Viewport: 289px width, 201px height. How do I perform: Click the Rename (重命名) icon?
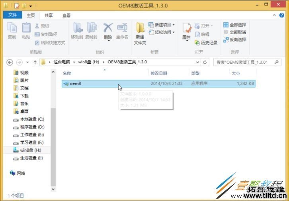[x=122, y=28]
